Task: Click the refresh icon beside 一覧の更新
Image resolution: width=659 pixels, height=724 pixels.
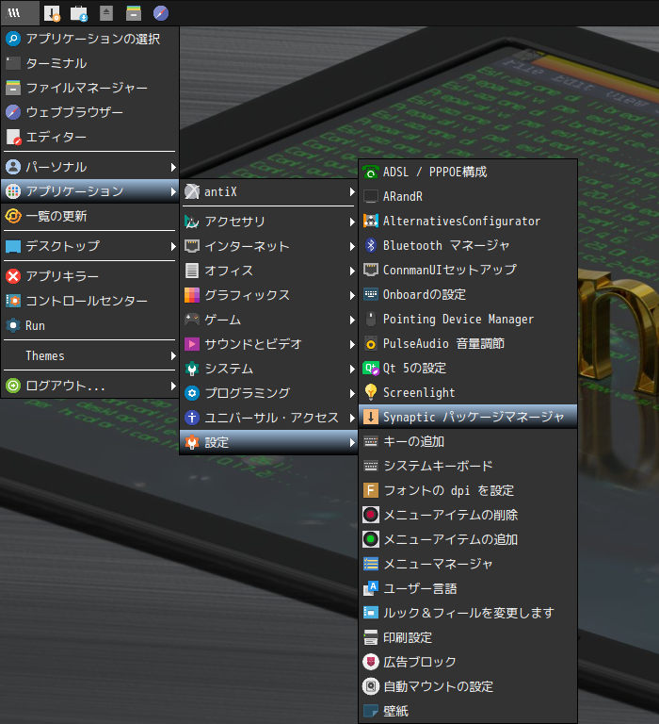Action: tap(13, 216)
